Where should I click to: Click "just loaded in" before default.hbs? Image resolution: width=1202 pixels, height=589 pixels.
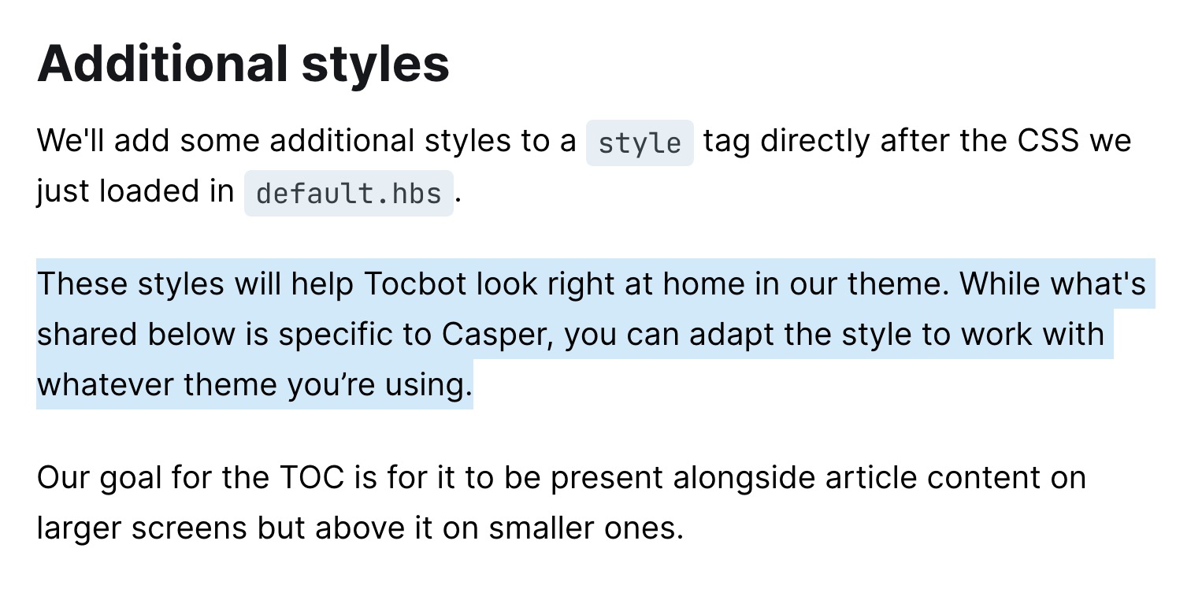(135, 192)
